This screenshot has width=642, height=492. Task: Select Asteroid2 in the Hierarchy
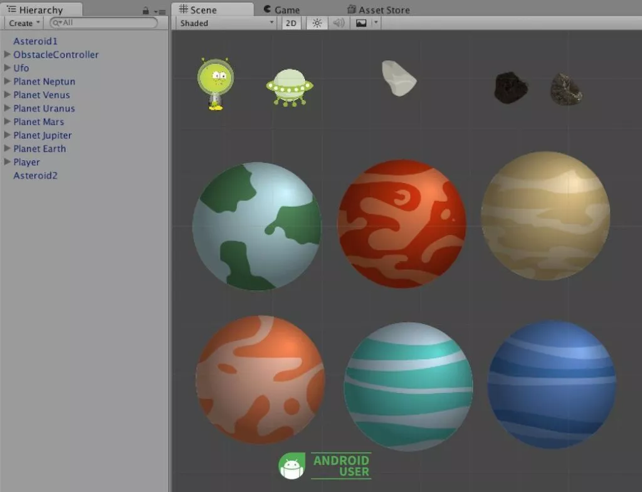[35, 175]
